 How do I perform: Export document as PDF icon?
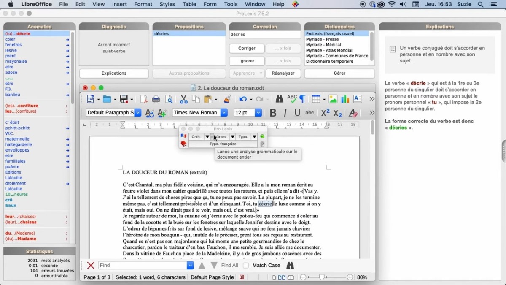144,99
